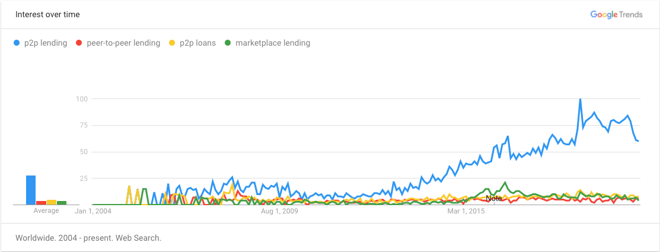Screen dimensions: 660x252
Task: Select the p2p loans legend label
Action: (197, 43)
